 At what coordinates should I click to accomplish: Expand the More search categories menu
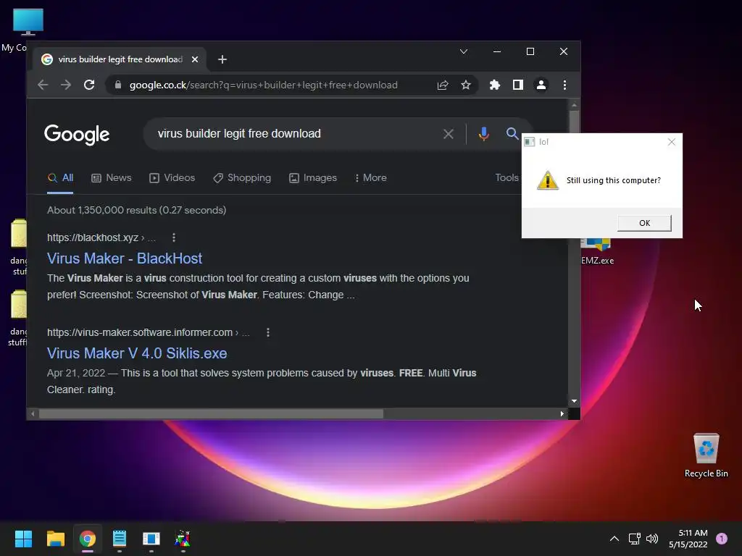[x=370, y=178]
